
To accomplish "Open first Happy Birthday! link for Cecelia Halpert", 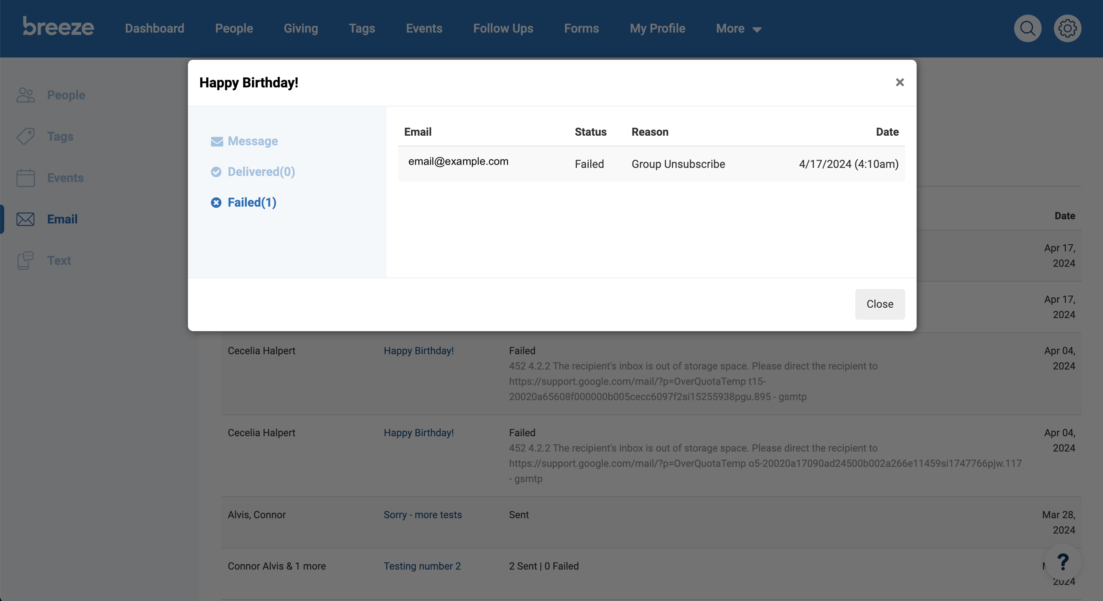I will [419, 351].
